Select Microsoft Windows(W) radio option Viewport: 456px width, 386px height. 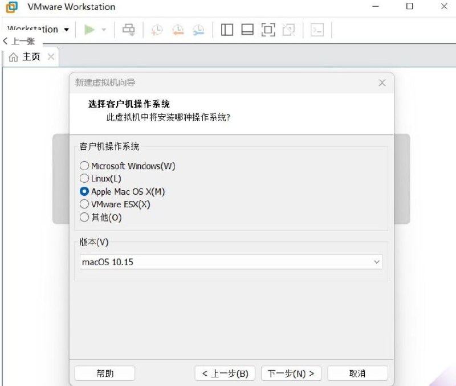127,166
